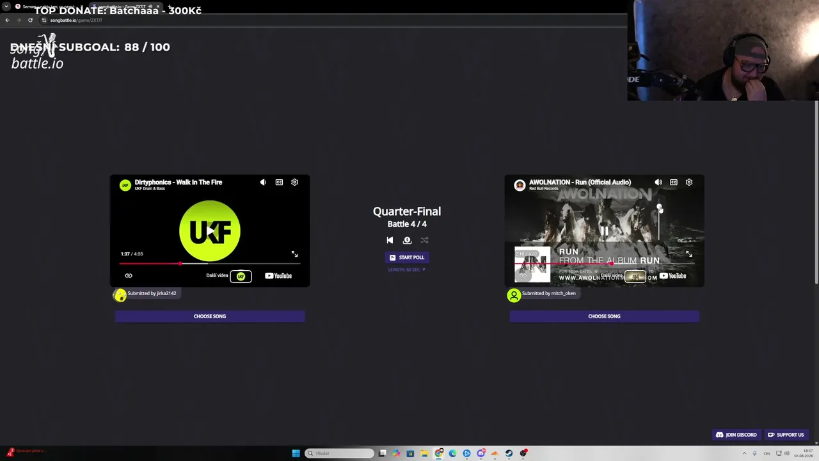Pause the AWOLNATION Run video

tap(604, 230)
